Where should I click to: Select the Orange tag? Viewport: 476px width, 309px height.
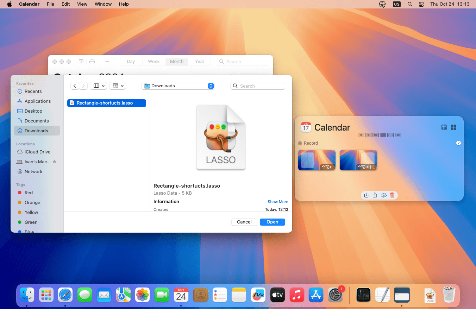pos(37,202)
